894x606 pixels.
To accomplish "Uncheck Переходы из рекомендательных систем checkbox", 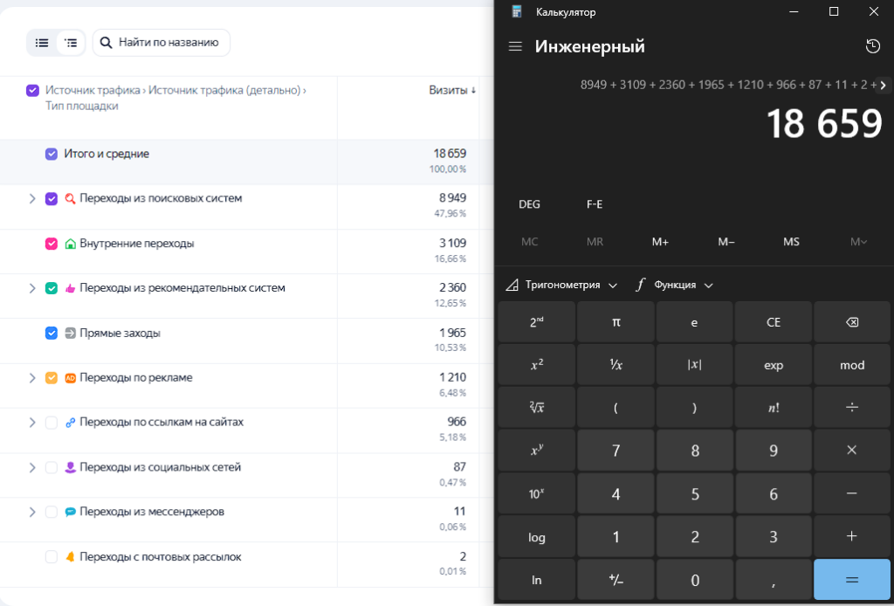I will tap(52, 288).
